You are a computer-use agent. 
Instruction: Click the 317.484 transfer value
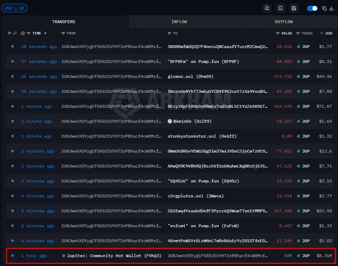point(283,211)
